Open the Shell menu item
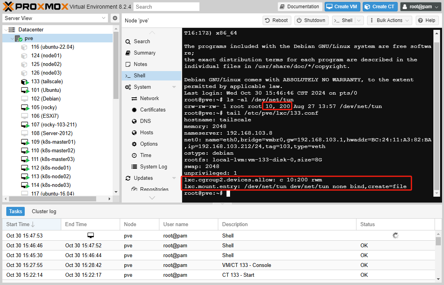 point(152,75)
